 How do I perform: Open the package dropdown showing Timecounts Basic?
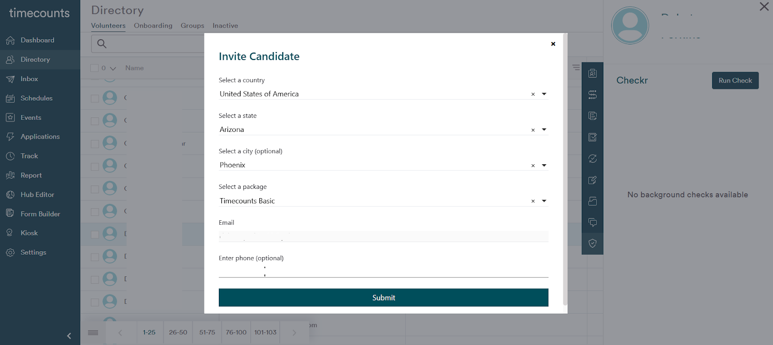[x=544, y=201]
